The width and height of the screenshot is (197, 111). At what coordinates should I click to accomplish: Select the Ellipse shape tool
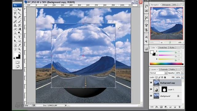click(19, 41)
